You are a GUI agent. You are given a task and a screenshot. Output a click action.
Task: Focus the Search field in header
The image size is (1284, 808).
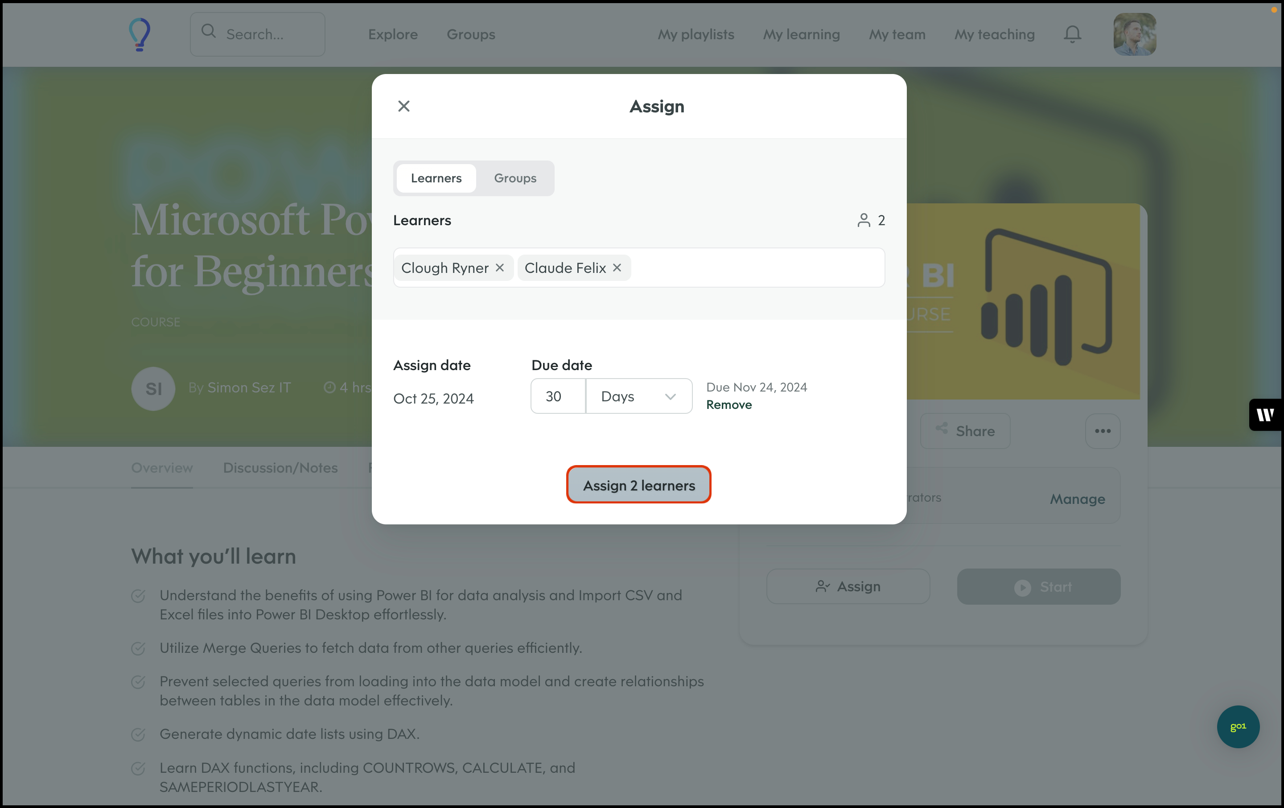[258, 35]
